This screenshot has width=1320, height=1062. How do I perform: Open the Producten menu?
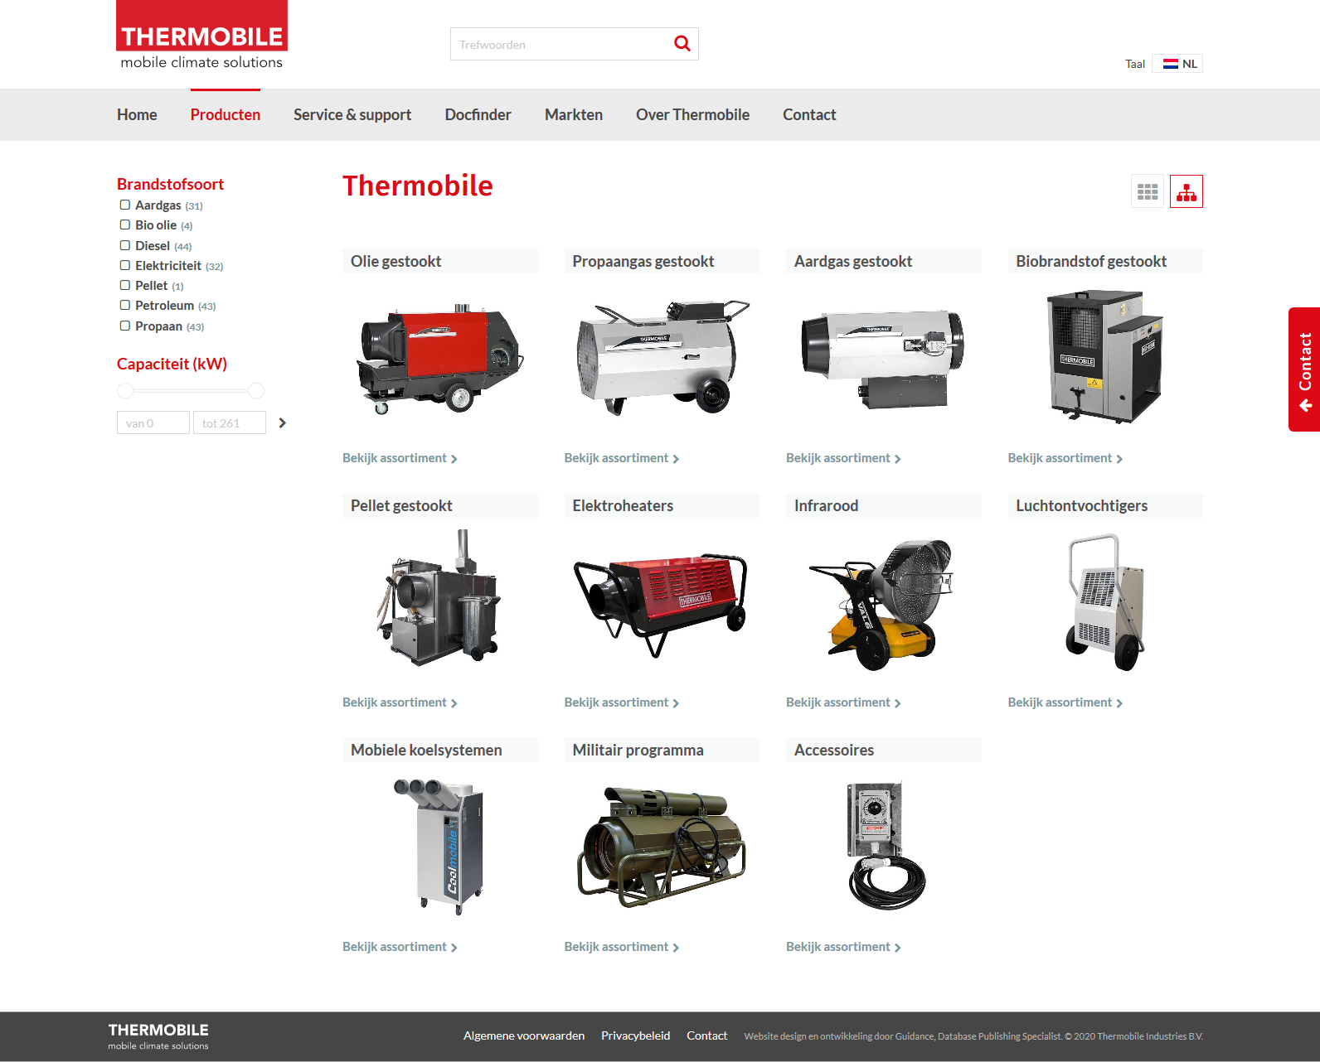click(x=226, y=115)
